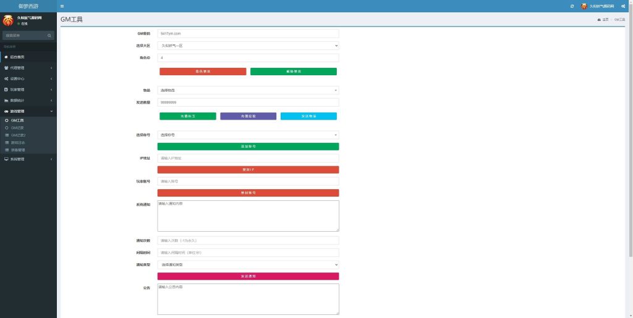633x318 pixels.
Task: Click the user avatar in the top bar
Action: click(x=584, y=6)
